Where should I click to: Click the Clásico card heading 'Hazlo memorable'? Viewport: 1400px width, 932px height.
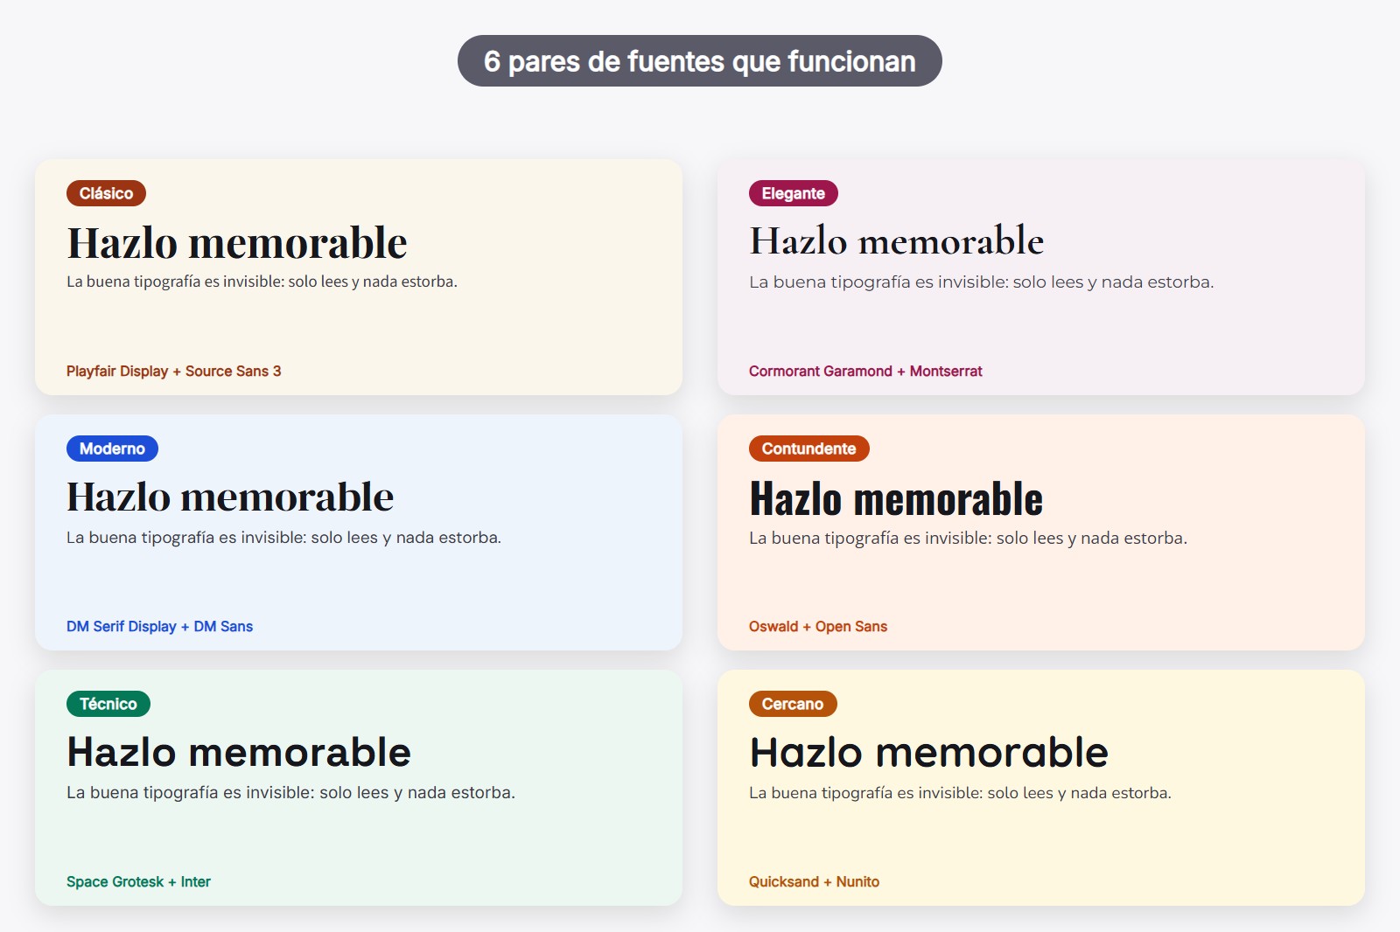tap(237, 243)
